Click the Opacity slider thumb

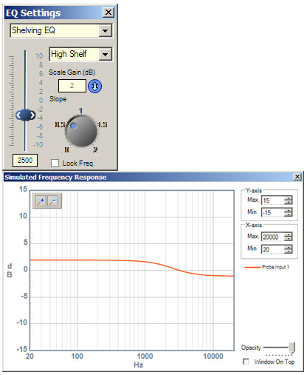tap(292, 347)
